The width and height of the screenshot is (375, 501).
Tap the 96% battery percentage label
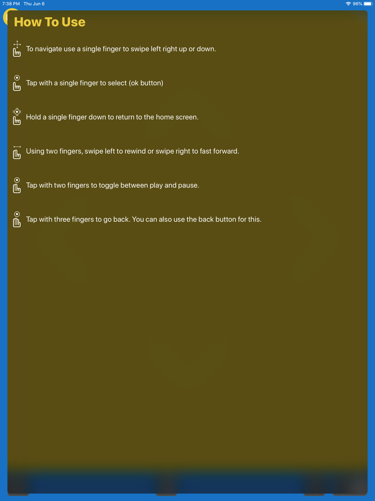point(357,4)
